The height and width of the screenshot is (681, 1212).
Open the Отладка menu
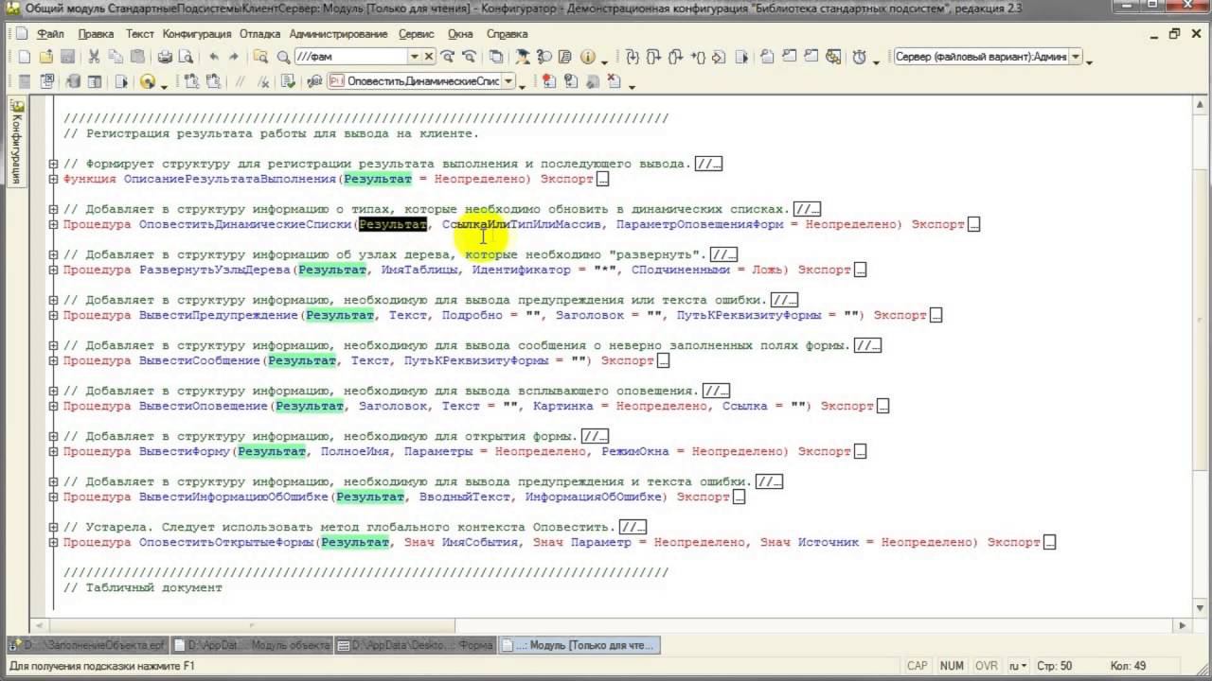[260, 33]
